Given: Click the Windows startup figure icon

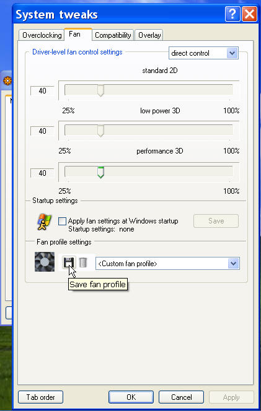Looking at the screenshot, I should 44,222.
